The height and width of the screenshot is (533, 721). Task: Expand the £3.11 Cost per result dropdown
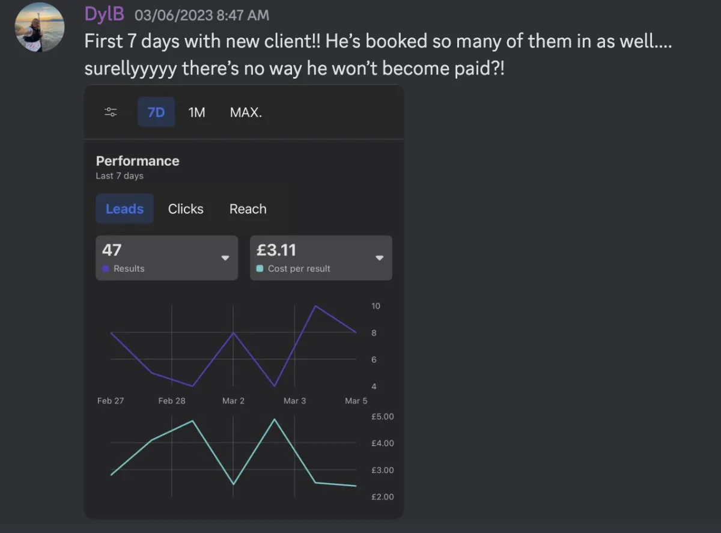click(321, 258)
